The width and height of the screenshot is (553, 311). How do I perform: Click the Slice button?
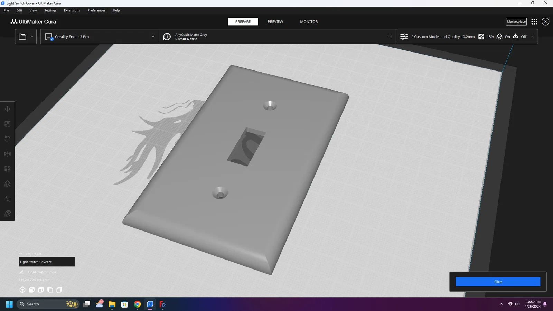(498, 282)
